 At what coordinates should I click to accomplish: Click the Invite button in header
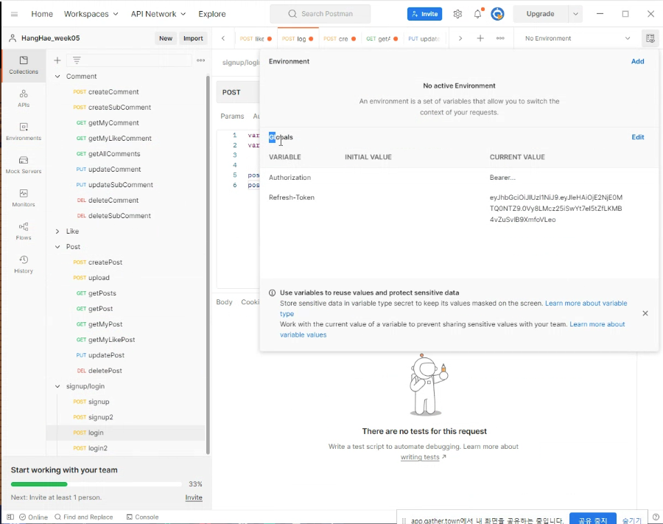(424, 14)
